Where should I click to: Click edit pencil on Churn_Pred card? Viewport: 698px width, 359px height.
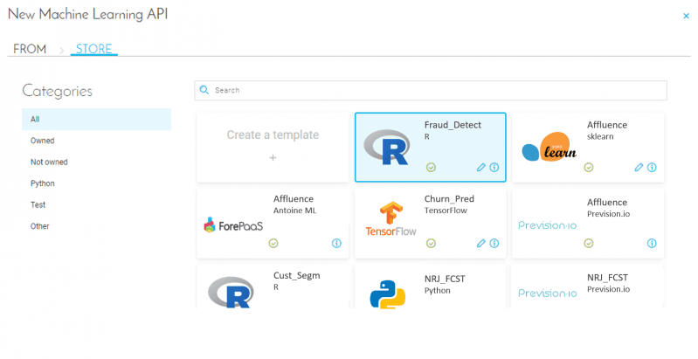click(481, 243)
